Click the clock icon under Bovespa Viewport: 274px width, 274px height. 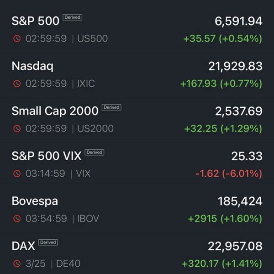click(x=17, y=219)
